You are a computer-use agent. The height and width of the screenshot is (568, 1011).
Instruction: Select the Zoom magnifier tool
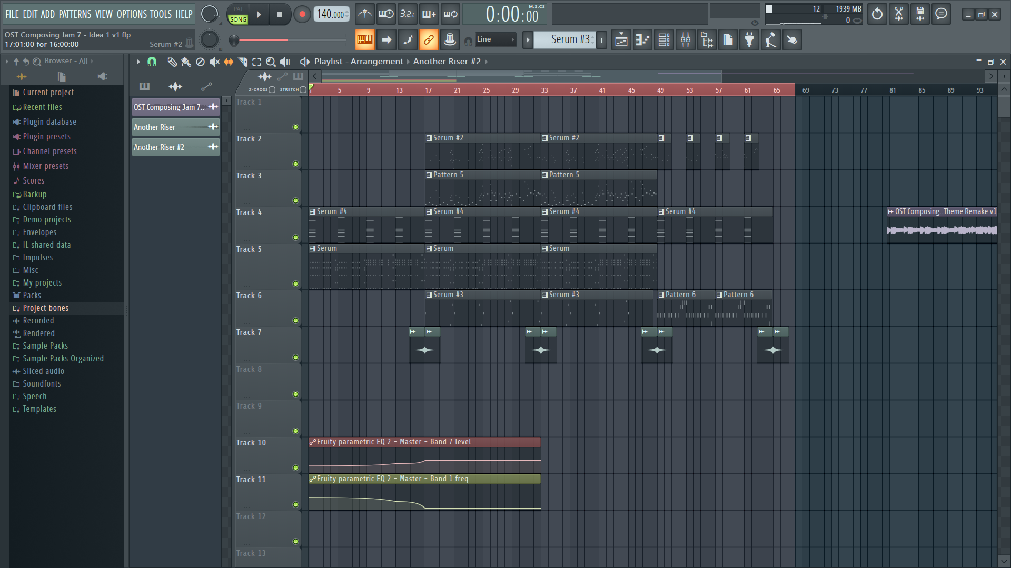coord(271,62)
